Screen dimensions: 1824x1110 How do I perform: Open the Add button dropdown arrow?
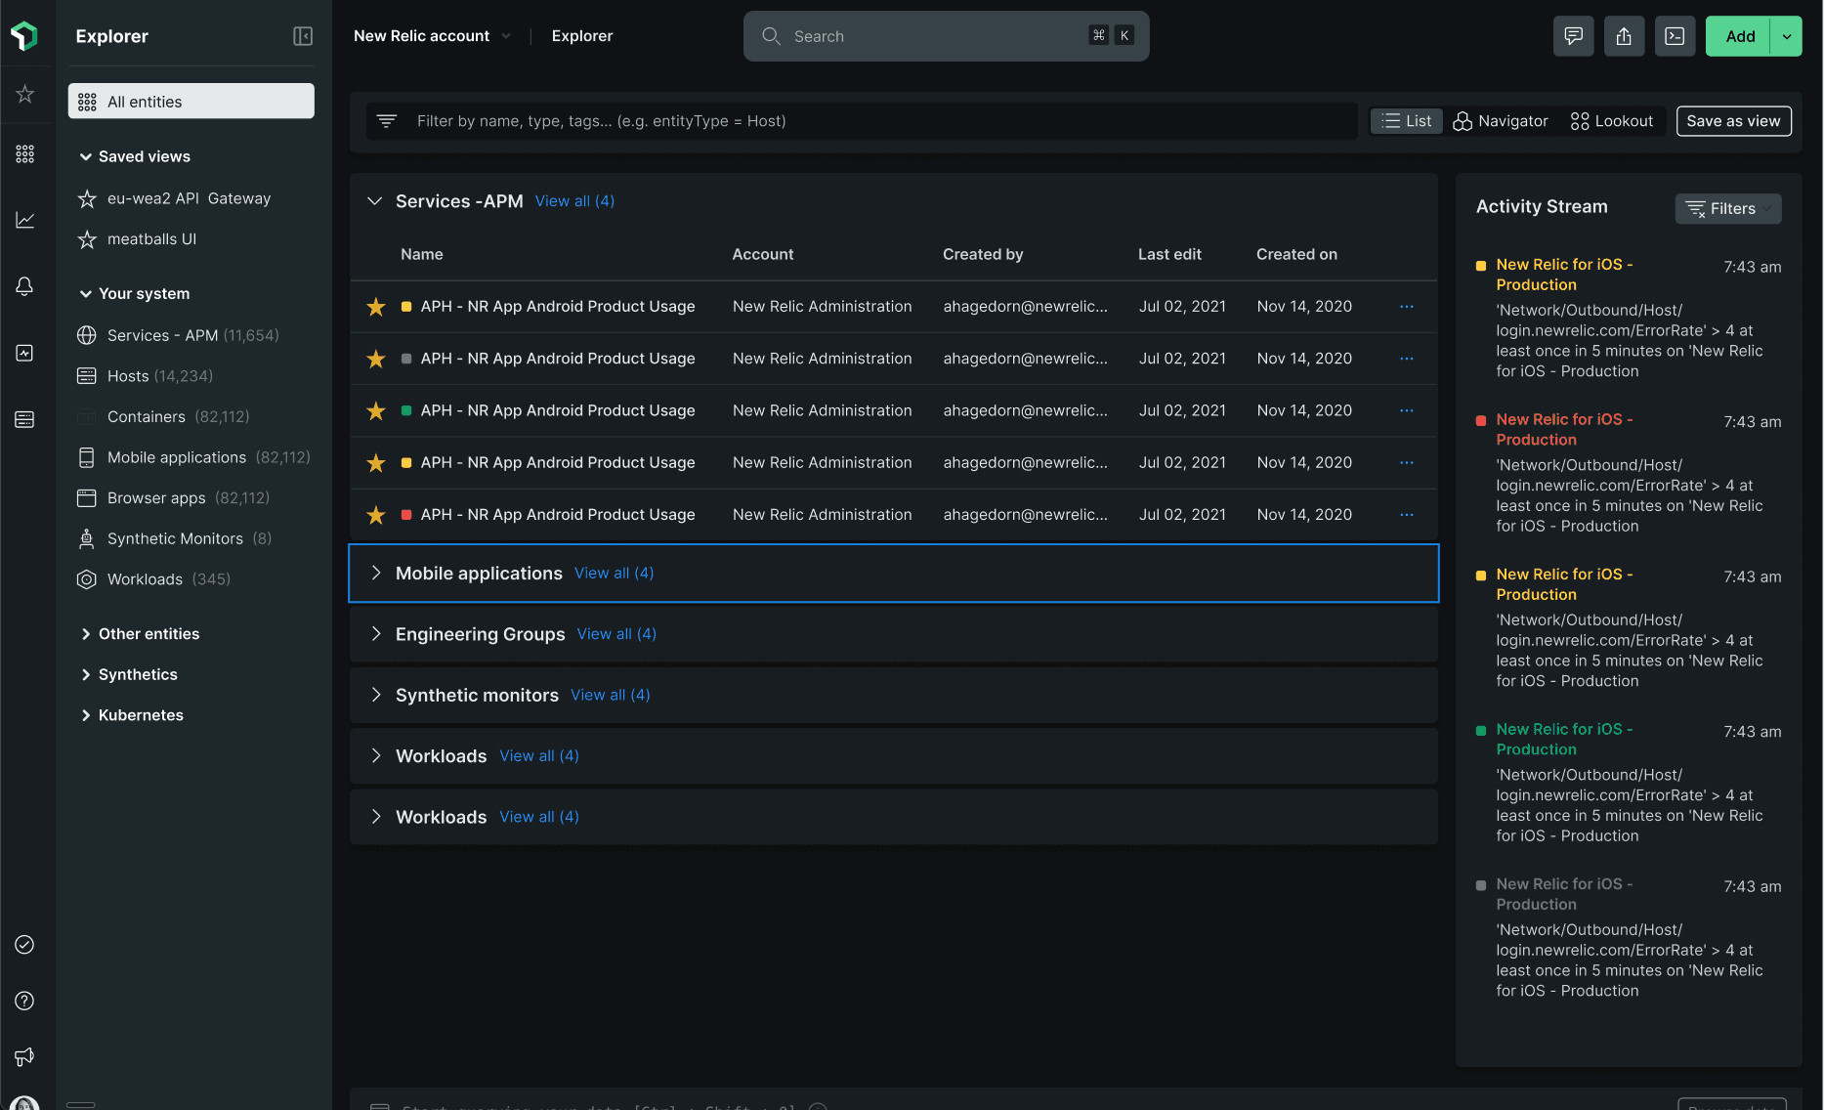[1787, 36]
